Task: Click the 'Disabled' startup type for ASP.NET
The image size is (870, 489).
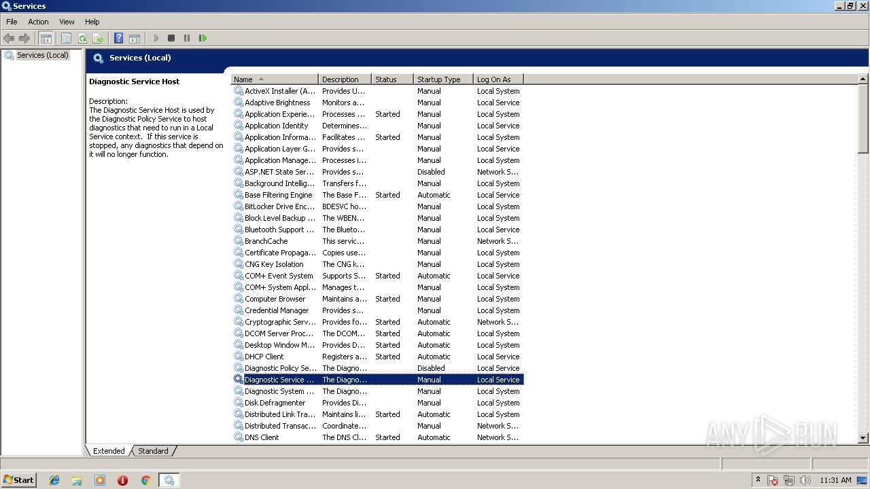Action: (x=431, y=172)
